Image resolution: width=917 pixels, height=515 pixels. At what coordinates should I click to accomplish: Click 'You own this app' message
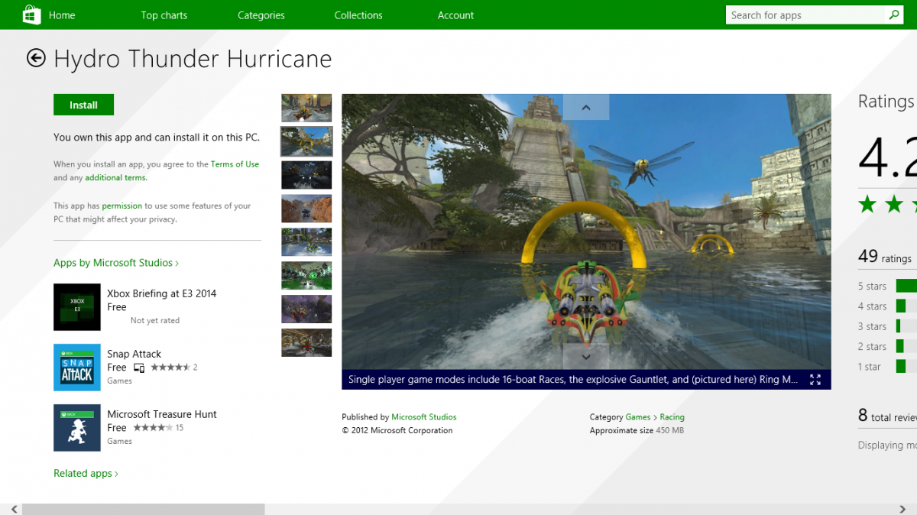click(x=157, y=138)
